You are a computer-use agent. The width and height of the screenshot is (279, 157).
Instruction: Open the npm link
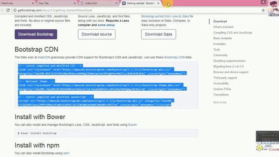pos(66,153)
